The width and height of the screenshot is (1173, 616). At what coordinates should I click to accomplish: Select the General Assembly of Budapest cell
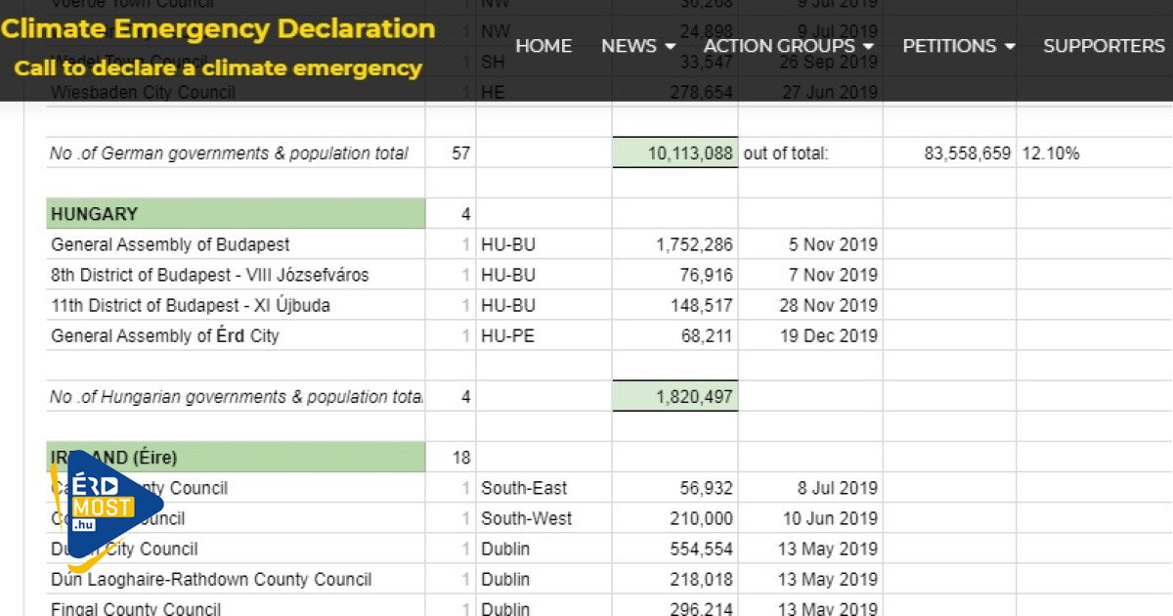point(171,244)
